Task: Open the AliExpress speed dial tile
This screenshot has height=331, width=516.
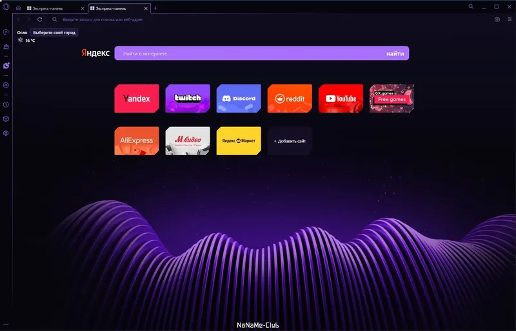Action: pos(137,140)
